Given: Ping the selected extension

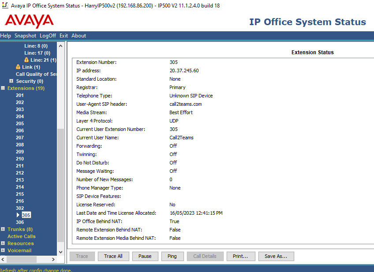Looking at the screenshot, I should point(172,256).
